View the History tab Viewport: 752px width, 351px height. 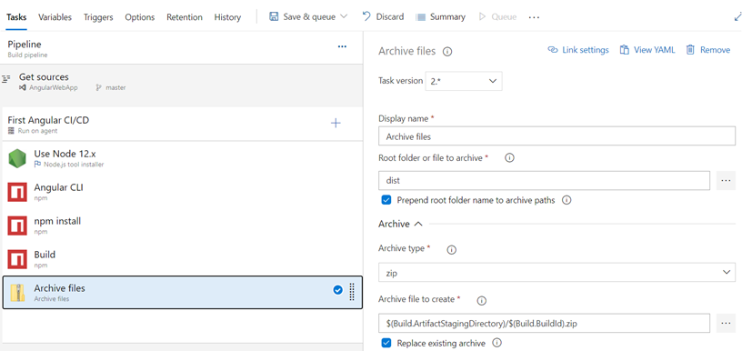227,17
